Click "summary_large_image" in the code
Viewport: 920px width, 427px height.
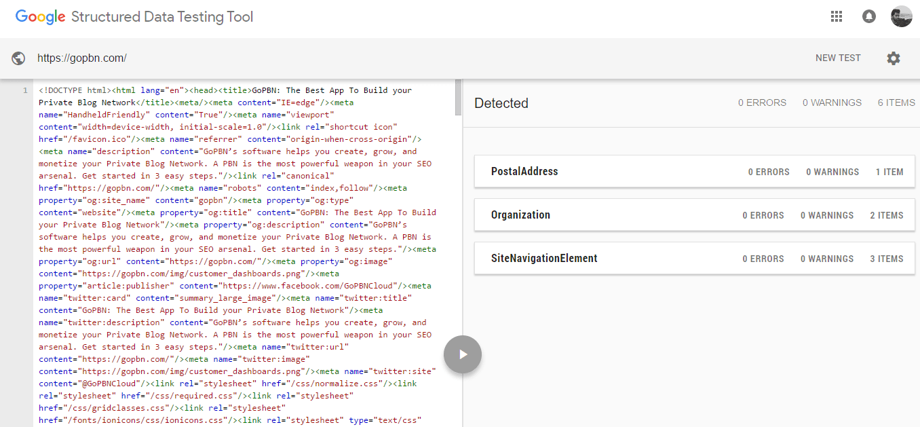click(x=225, y=298)
